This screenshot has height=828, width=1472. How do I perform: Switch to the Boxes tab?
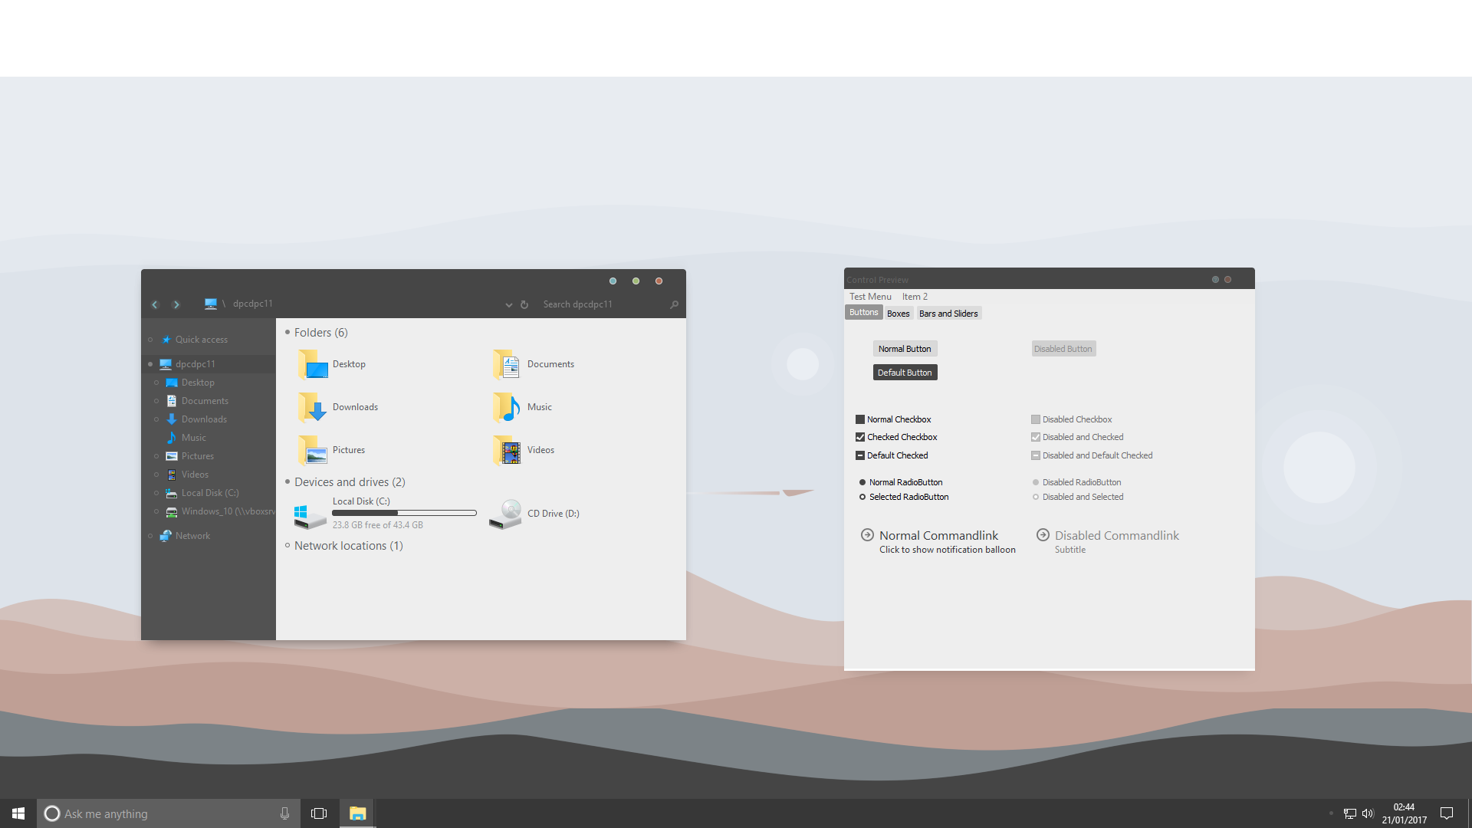[898, 314]
